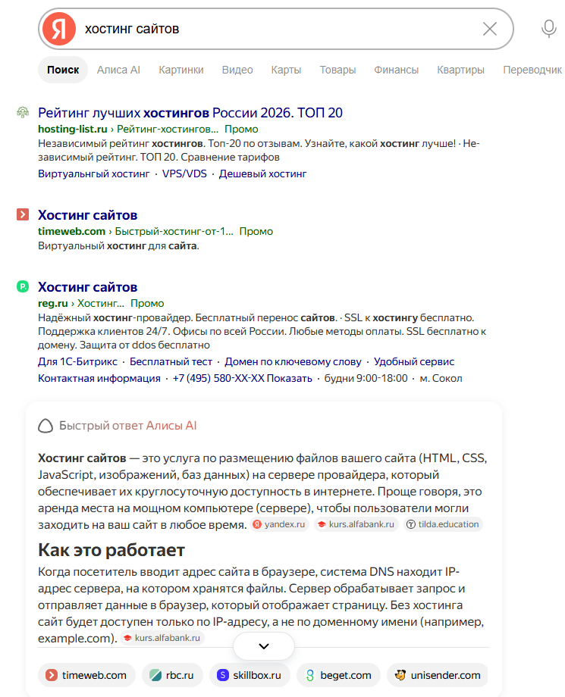Screen dimensions: 565x697
Task: Open the kurs.alfabank.ru chip before tilda.education
Action: coord(356,524)
